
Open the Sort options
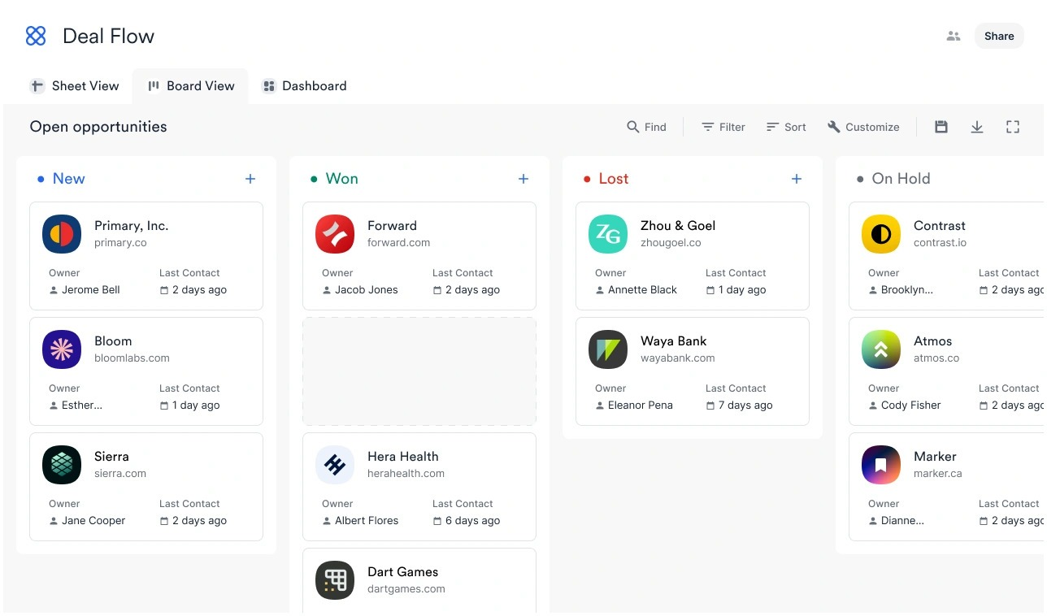point(785,127)
